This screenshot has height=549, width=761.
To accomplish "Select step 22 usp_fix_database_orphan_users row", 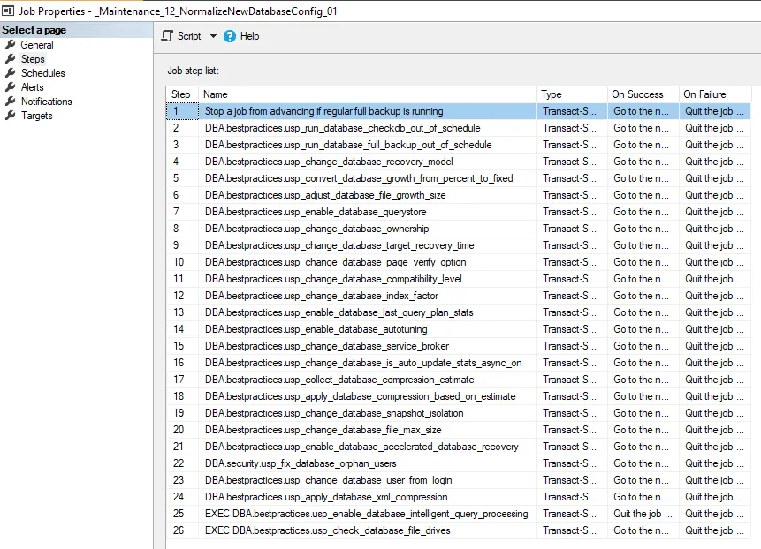I will (354, 463).
